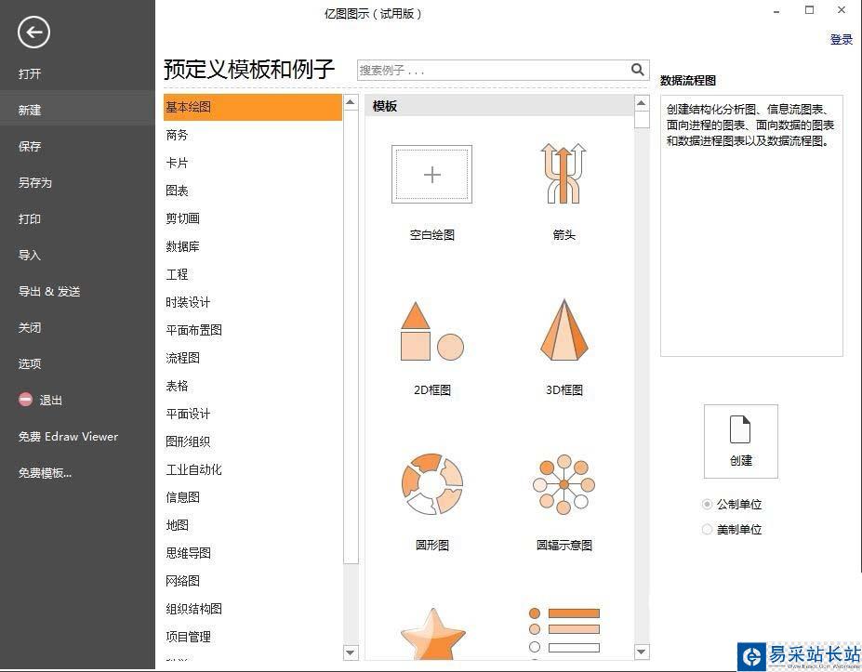862x672 pixels.
Task: Select the 圆形图 circular diagram icon
Action: click(x=432, y=484)
